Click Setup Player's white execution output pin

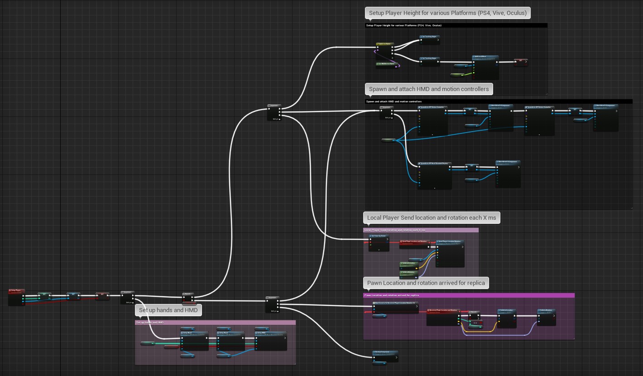coord(23,295)
